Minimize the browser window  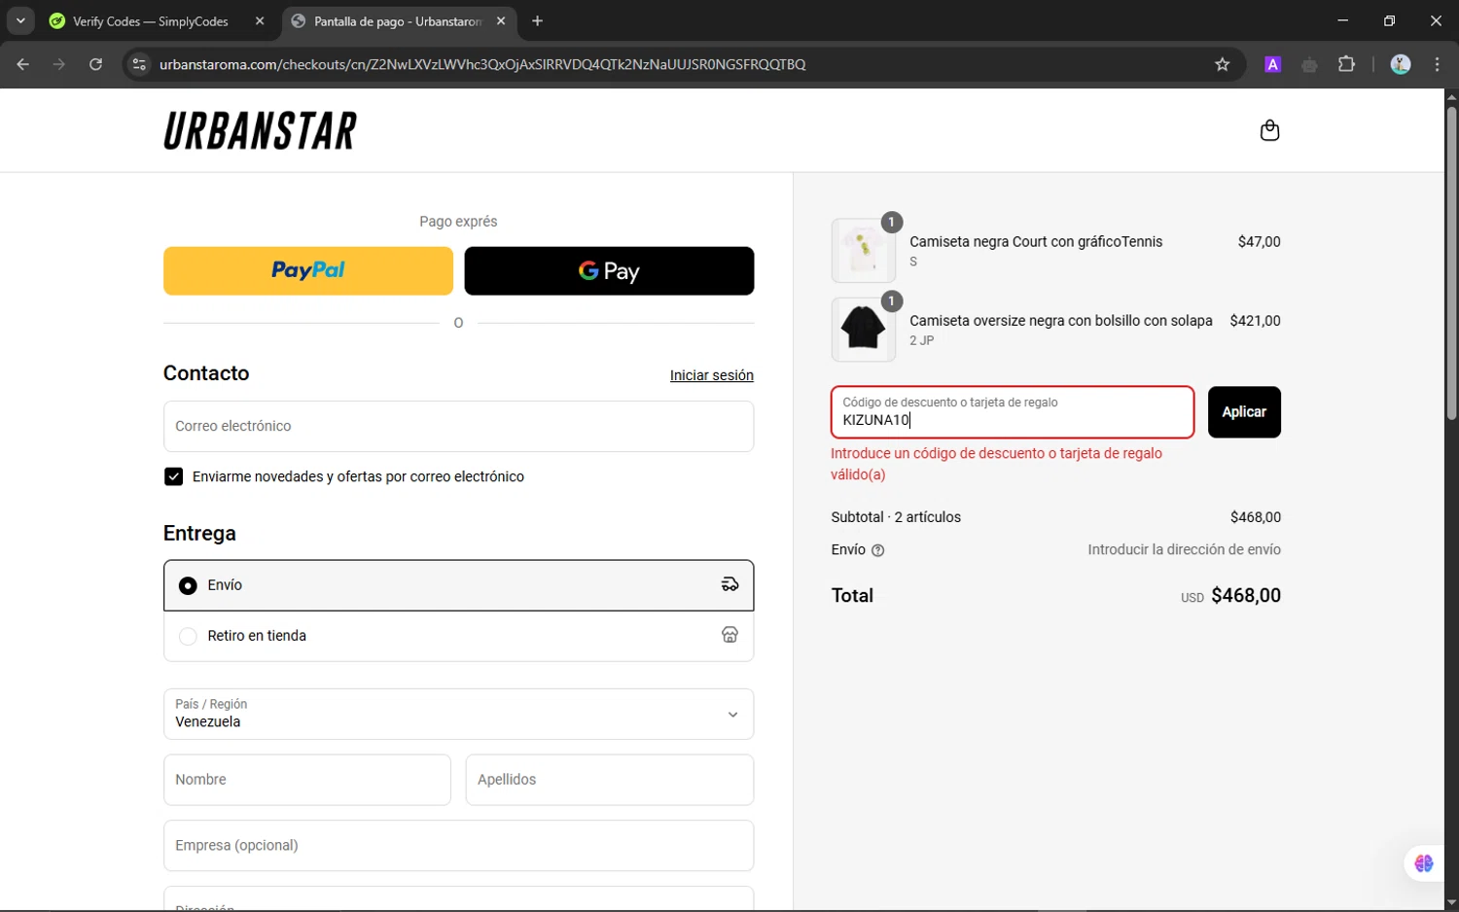coord(1343,20)
